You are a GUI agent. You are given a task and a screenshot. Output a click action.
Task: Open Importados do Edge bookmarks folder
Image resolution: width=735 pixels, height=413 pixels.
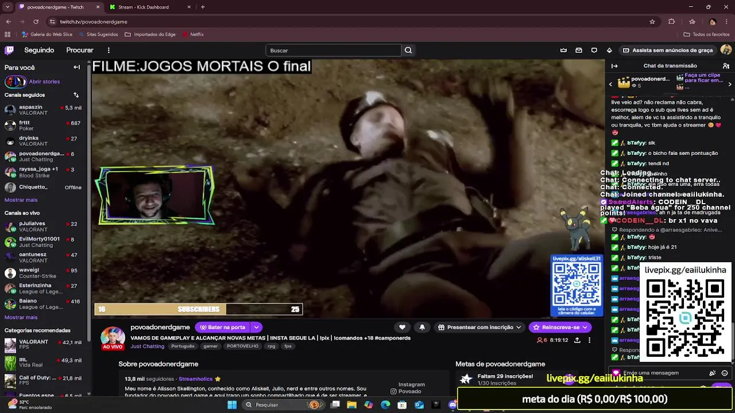tap(150, 34)
